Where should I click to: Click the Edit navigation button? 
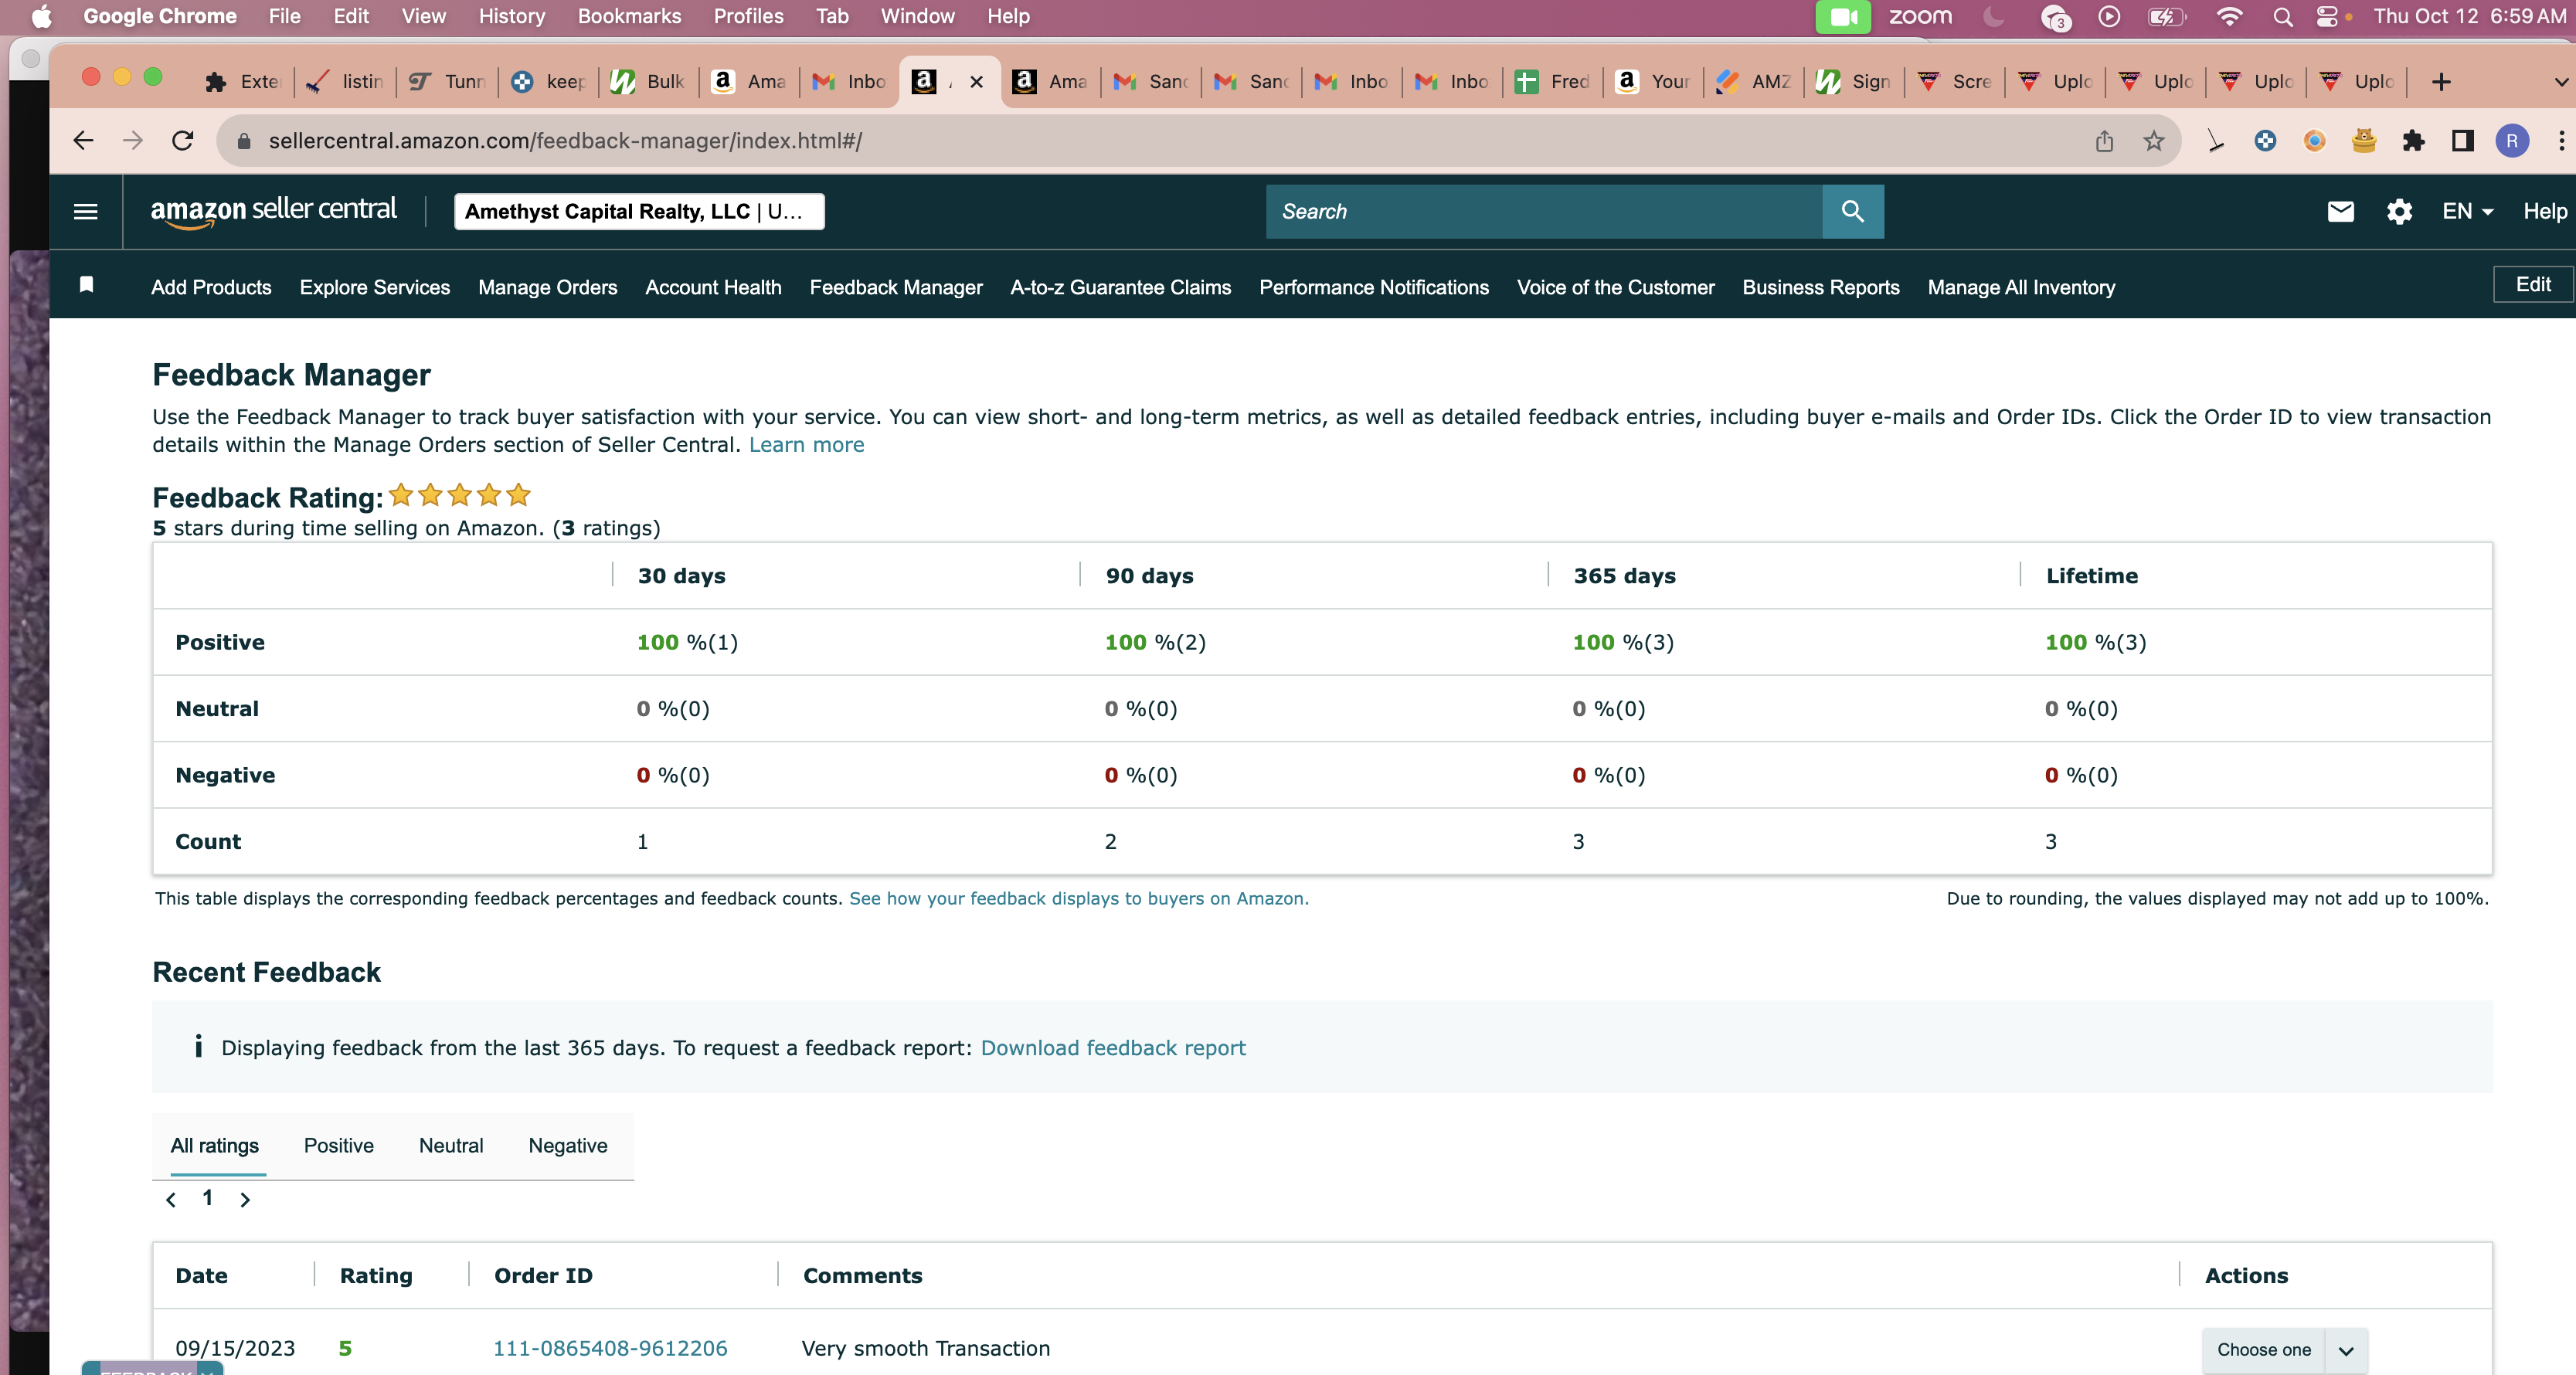tap(2533, 285)
